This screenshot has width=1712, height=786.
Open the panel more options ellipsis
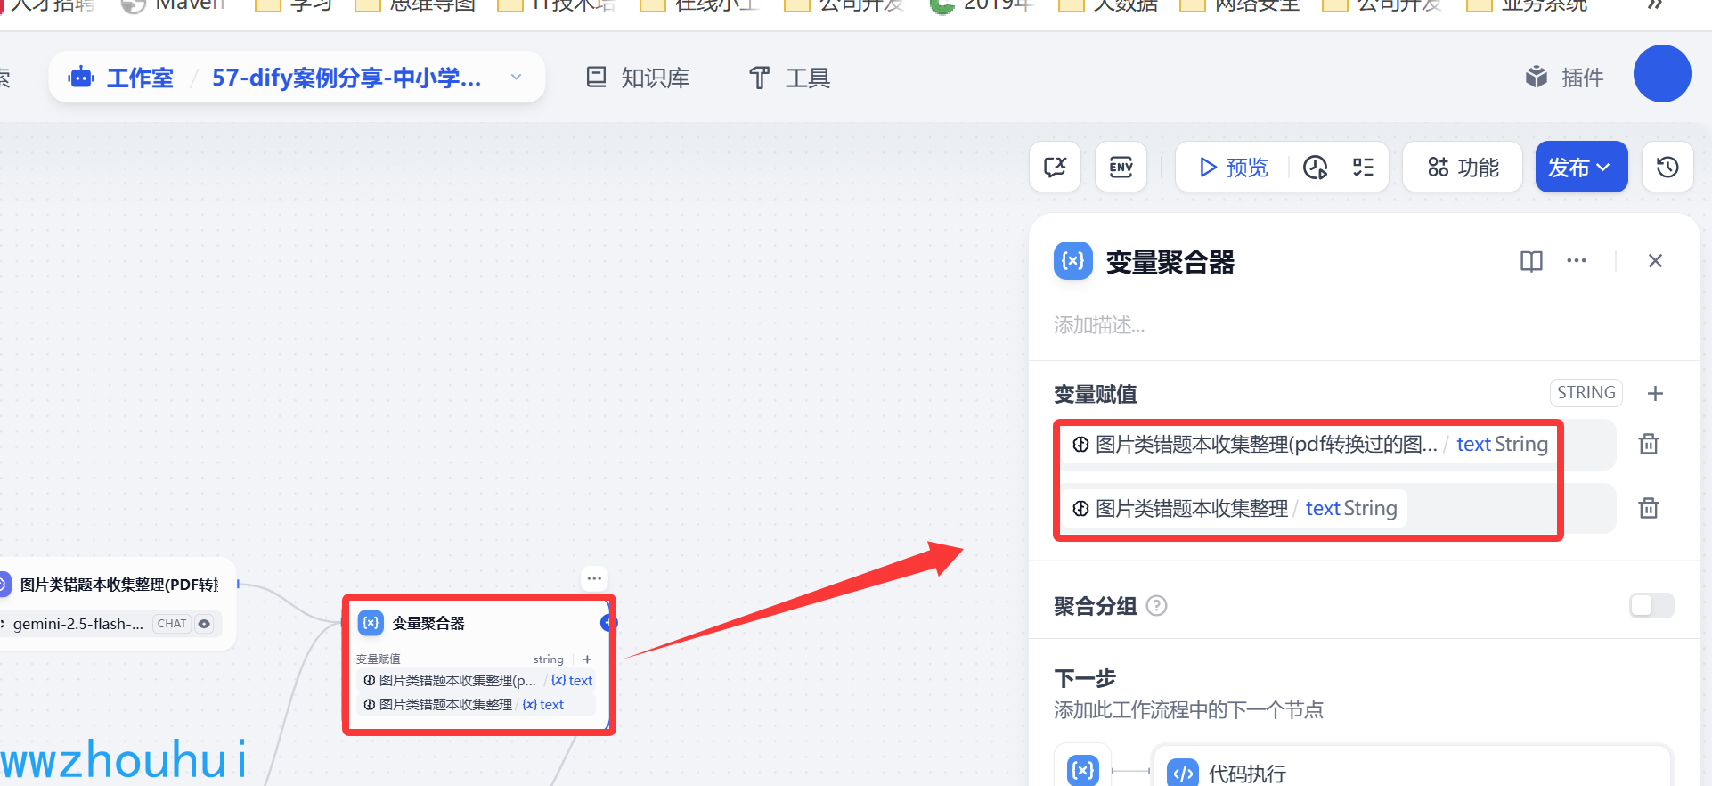[1577, 261]
